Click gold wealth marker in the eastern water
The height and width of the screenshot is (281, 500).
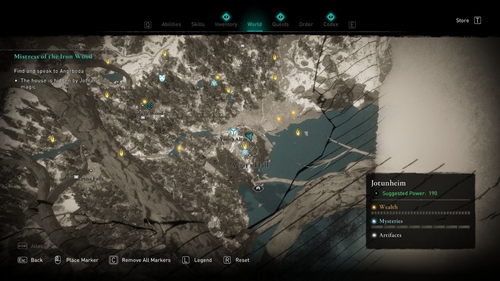click(x=298, y=133)
